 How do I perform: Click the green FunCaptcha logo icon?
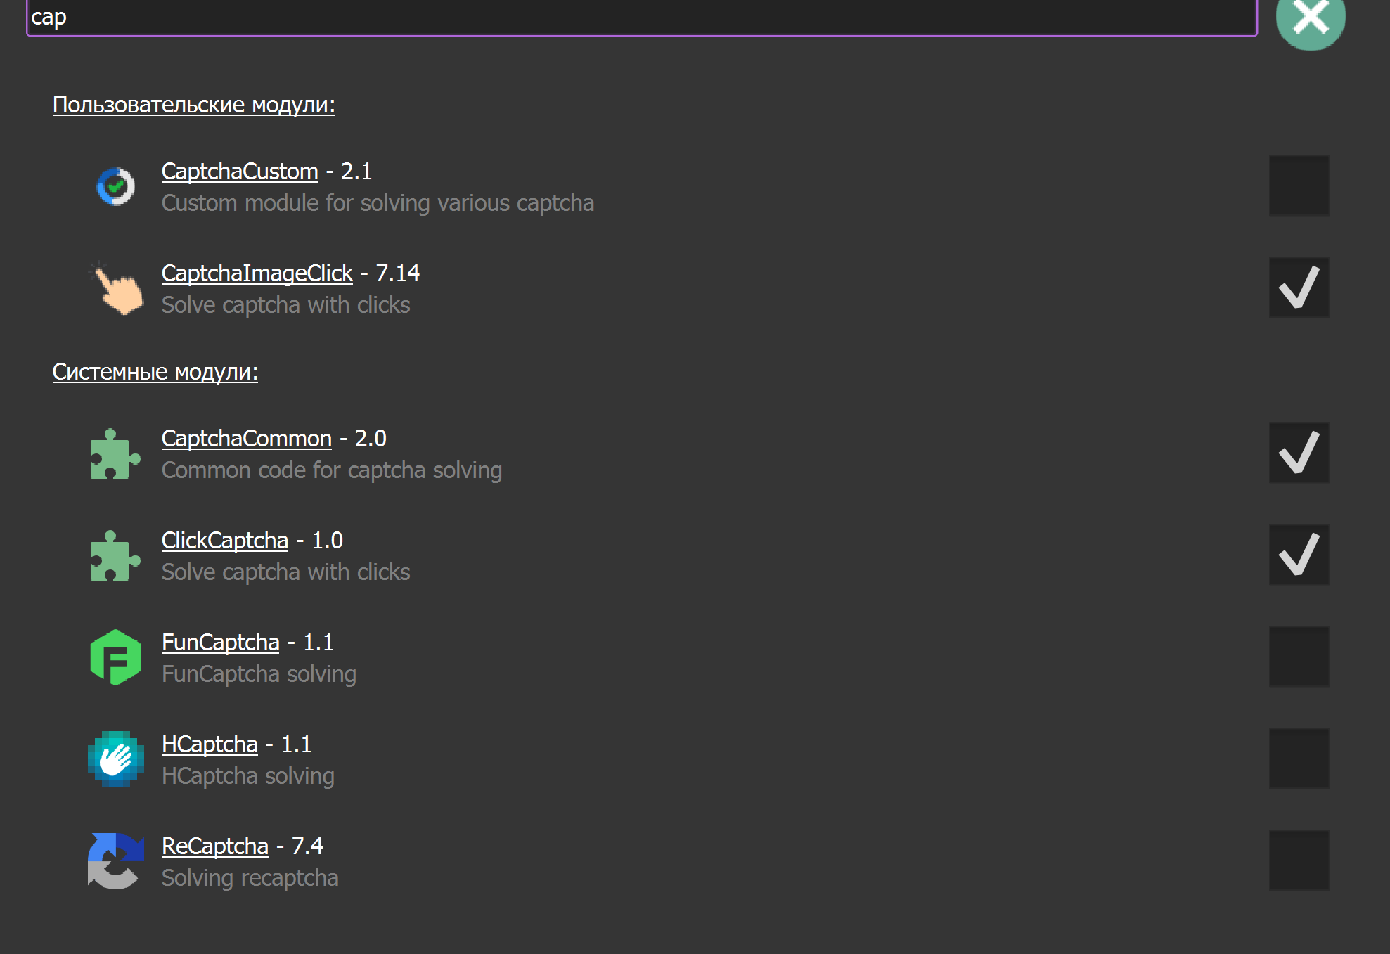click(115, 657)
